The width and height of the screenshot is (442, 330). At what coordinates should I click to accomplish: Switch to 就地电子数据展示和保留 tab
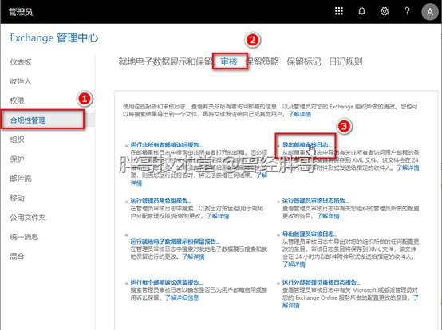pyautogui.click(x=165, y=61)
